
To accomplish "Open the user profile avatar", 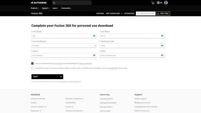I will point(166,3).
